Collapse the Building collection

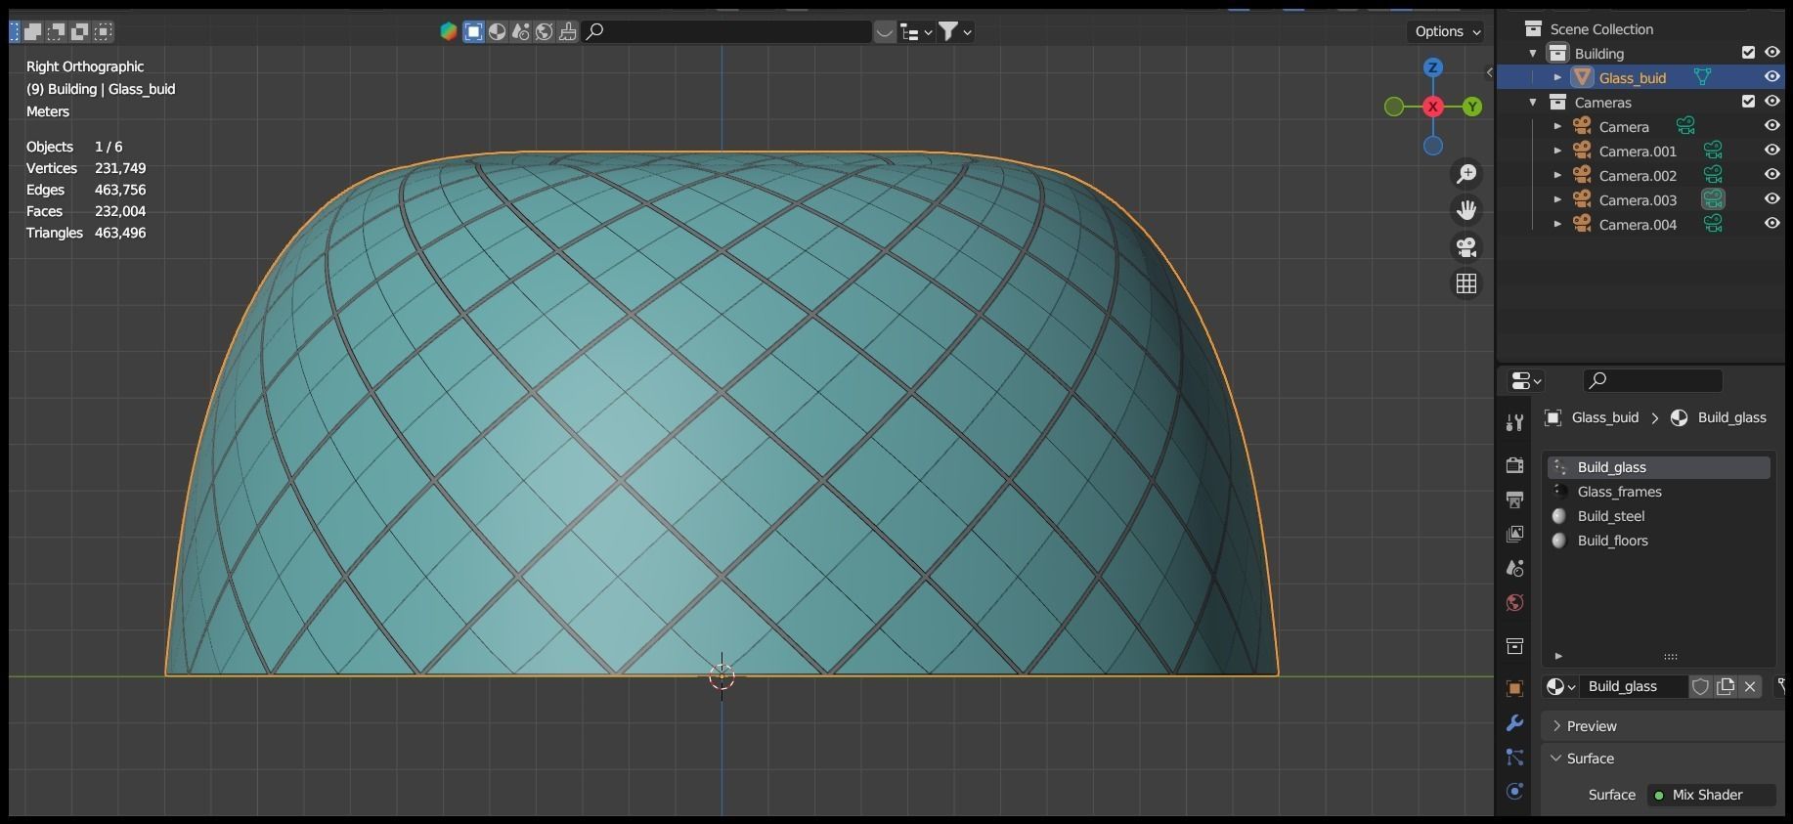pyautogui.click(x=1533, y=54)
